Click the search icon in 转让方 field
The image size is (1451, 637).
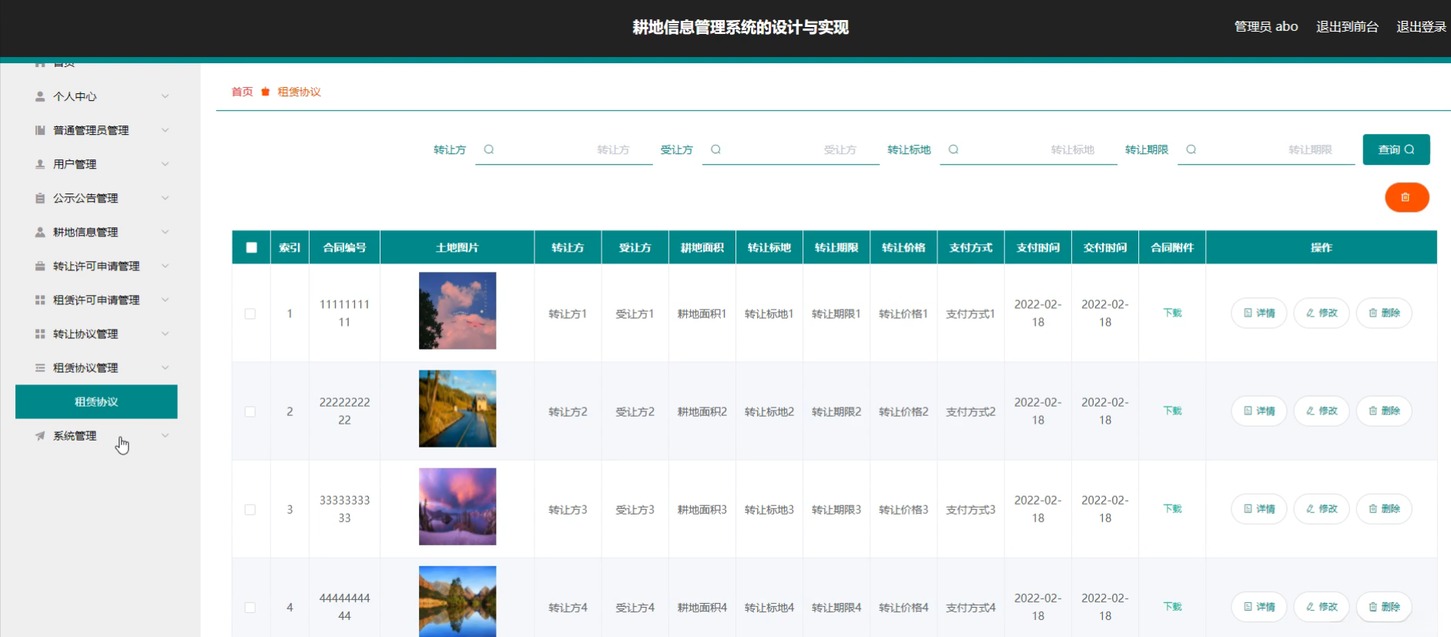point(488,149)
